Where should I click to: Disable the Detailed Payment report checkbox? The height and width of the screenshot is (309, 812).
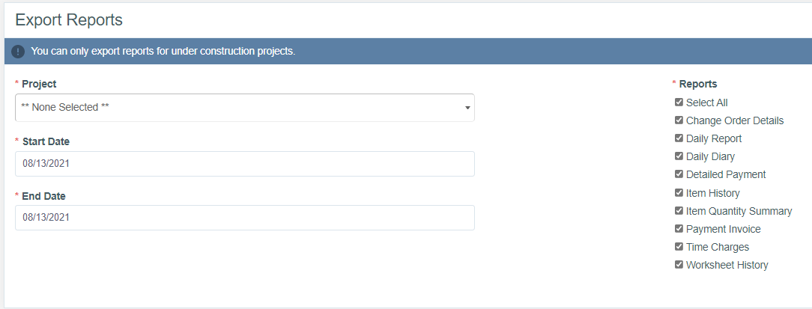tap(679, 174)
